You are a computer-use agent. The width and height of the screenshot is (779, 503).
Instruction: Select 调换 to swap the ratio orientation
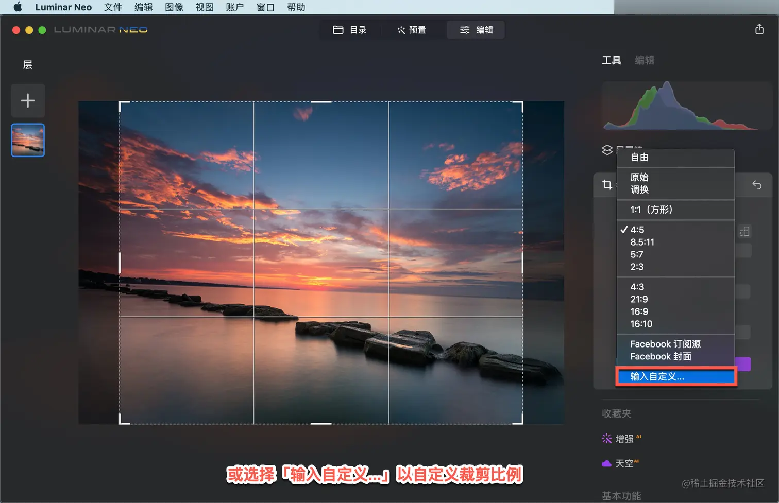675,189
